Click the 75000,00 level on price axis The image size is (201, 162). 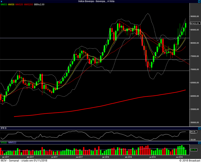(x=194, y=56)
